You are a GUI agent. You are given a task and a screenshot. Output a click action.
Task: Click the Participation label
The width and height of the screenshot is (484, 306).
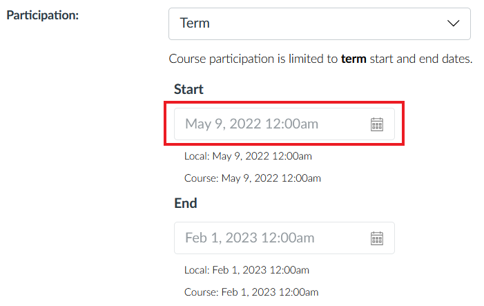[x=43, y=15]
